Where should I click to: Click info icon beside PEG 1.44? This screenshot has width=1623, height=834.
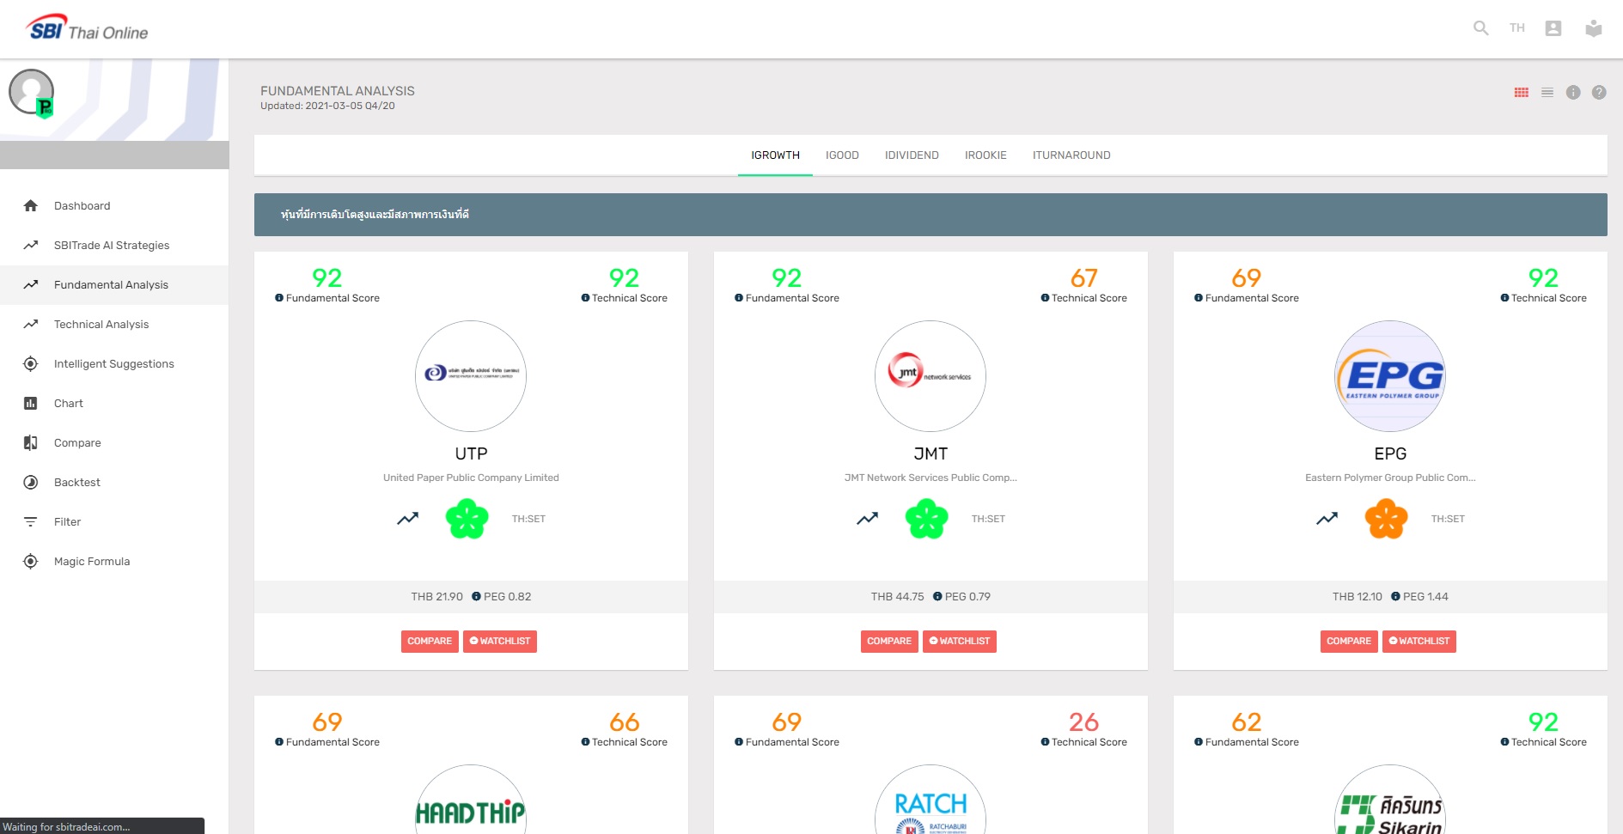[x=1395, y=597]
